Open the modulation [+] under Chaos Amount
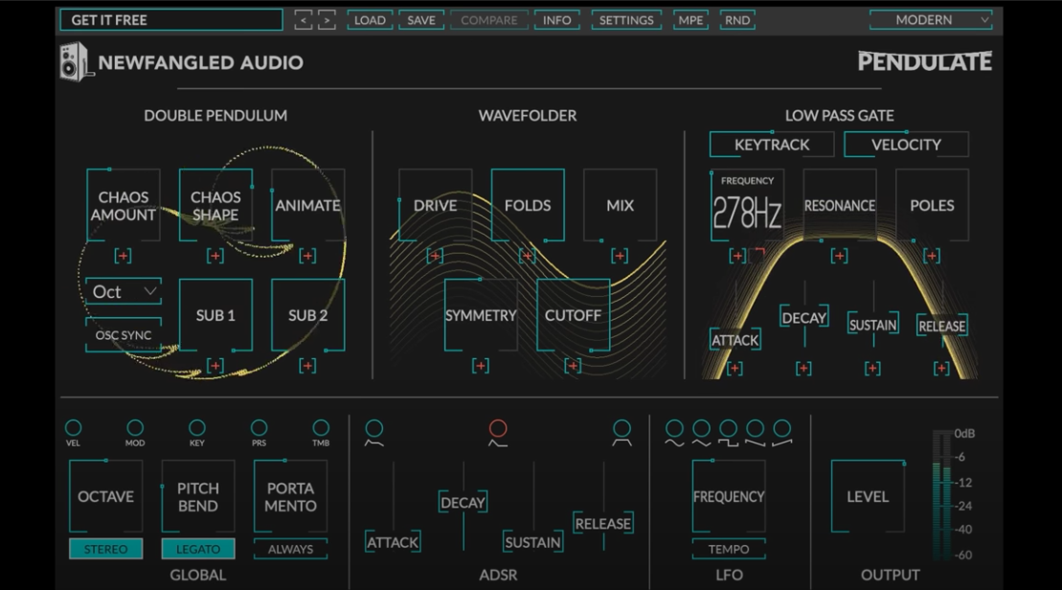Image resolution: width=1062 pixels, height=590 pixels. (x=123, y=256)
